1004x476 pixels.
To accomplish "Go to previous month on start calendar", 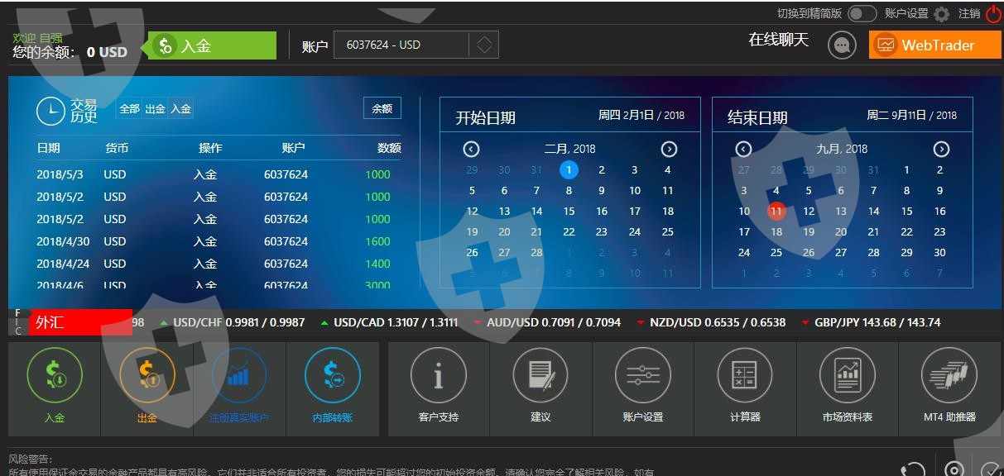I will (471, 150).
